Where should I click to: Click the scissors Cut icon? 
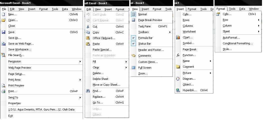tap(88, 27)
